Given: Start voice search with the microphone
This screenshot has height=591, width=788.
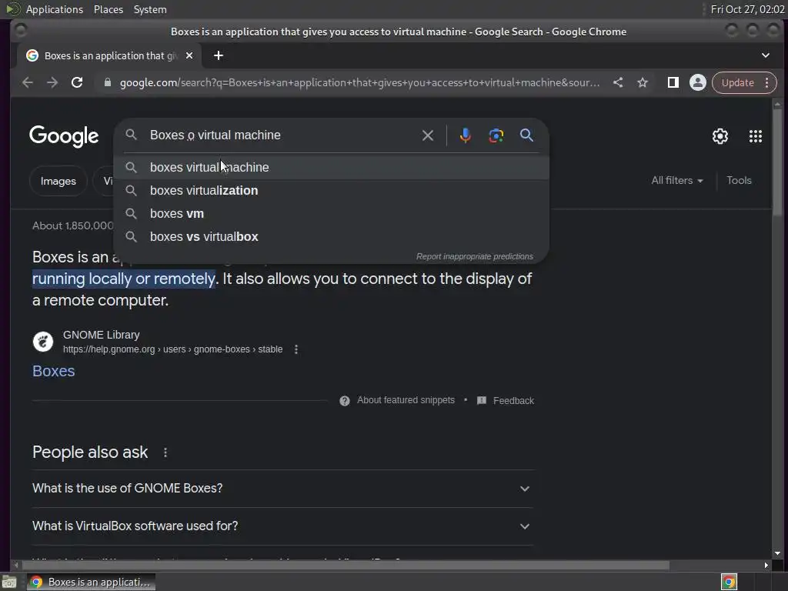Looking at the screenshot, I should tap(466, 135).
